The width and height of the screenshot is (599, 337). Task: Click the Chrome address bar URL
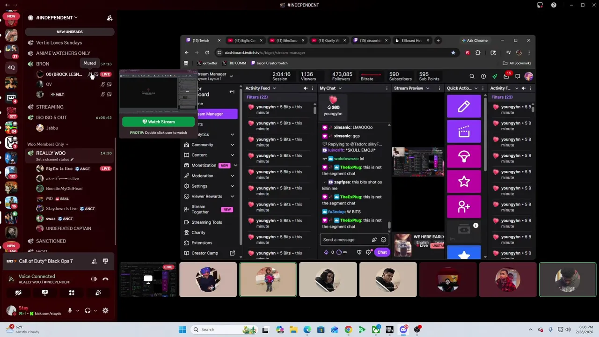265,52
